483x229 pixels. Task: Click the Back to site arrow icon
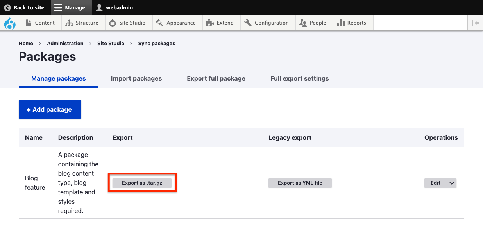click(7, 7)
